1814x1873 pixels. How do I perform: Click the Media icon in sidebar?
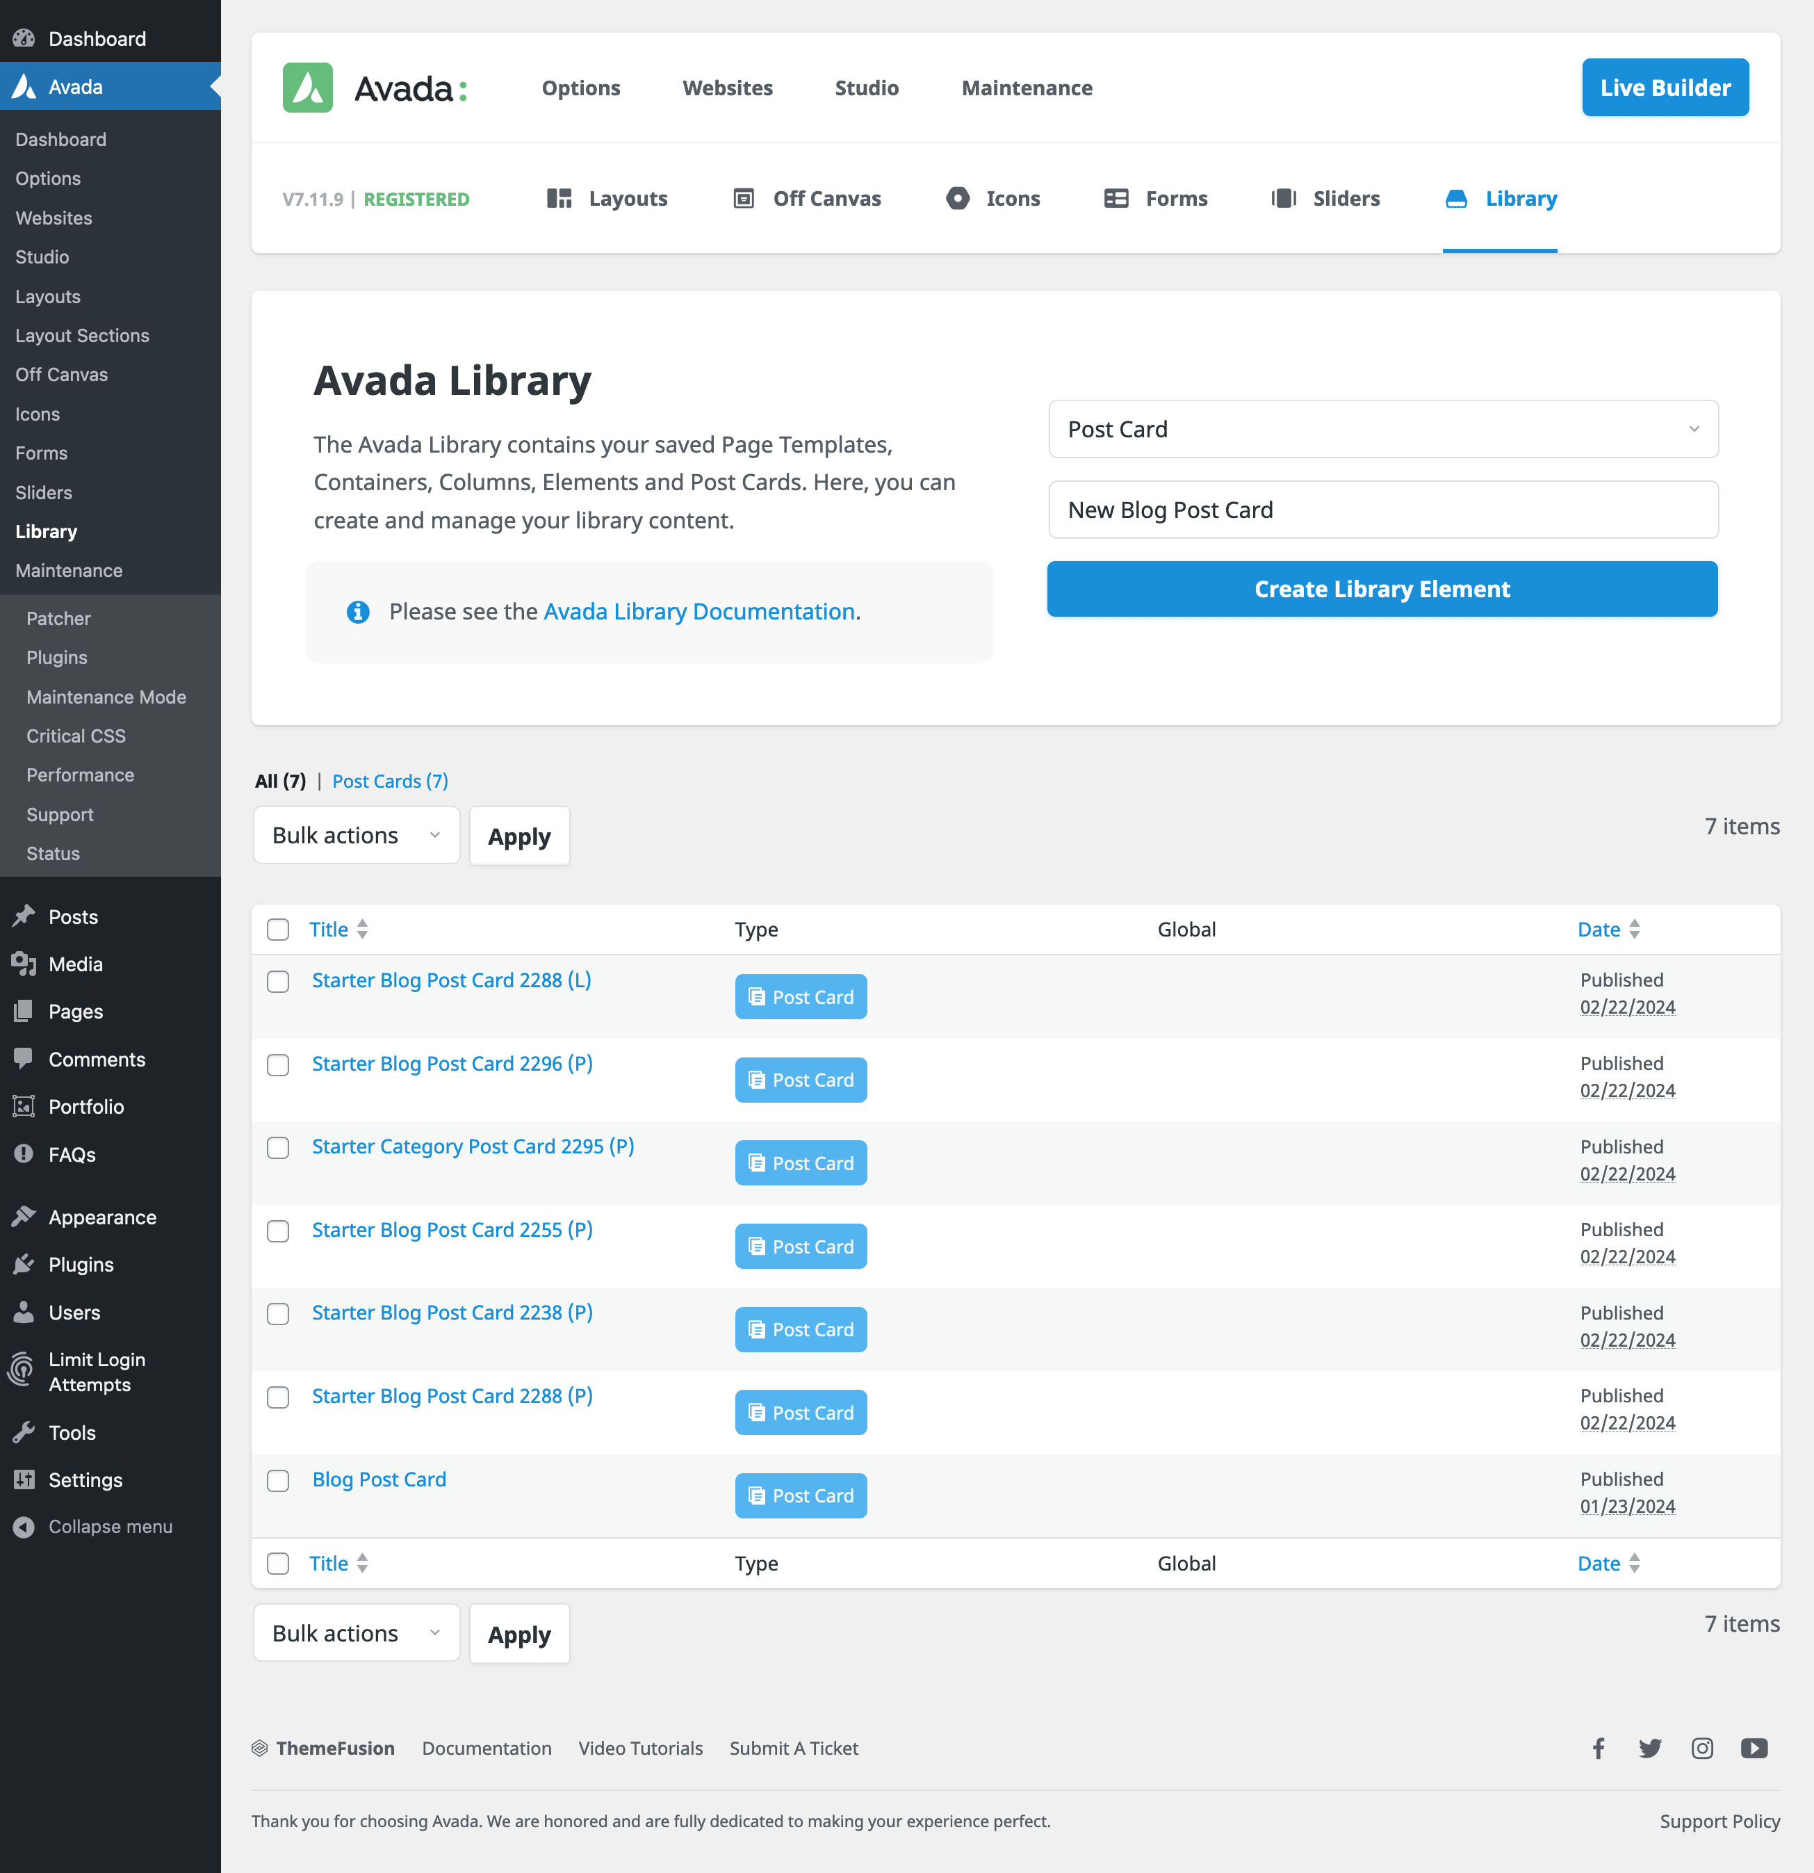pos(24,964)
